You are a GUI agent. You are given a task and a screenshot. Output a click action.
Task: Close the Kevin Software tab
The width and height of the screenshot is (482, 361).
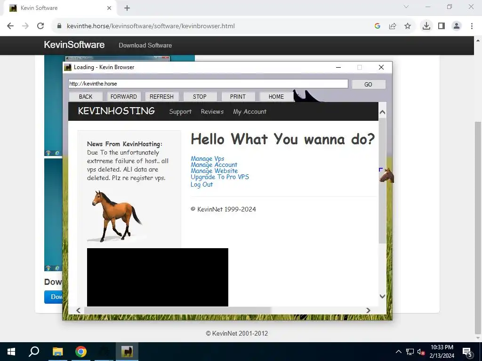pos(109,8)
